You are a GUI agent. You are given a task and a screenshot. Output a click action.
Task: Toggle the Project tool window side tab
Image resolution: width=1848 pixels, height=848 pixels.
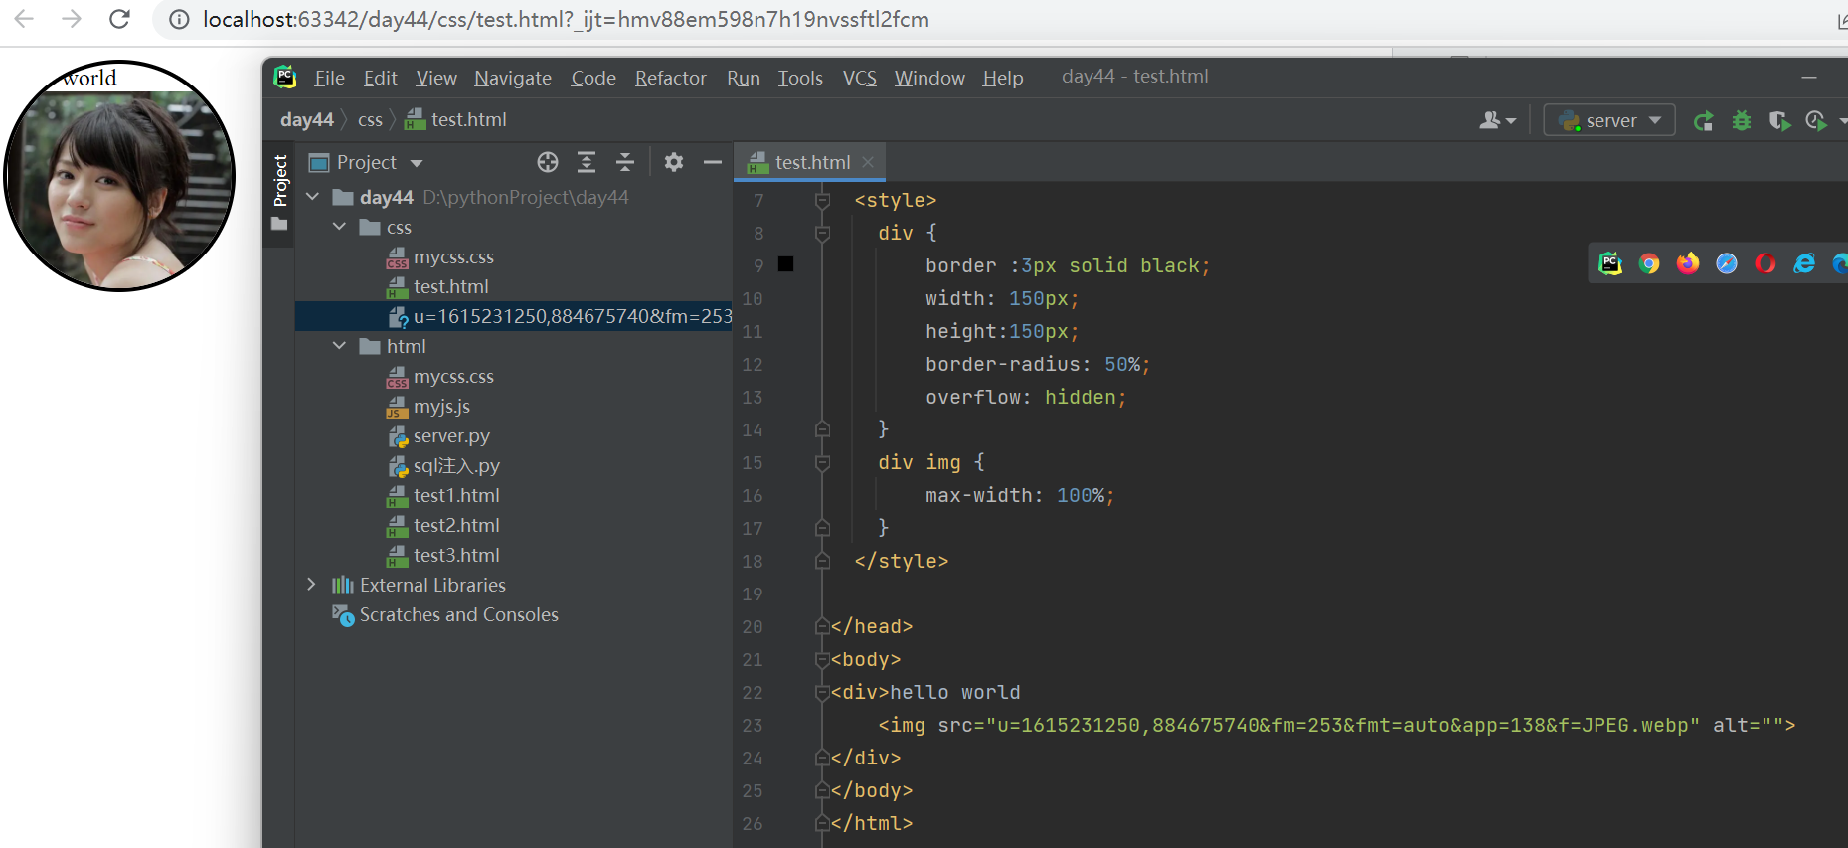[279, 193]
